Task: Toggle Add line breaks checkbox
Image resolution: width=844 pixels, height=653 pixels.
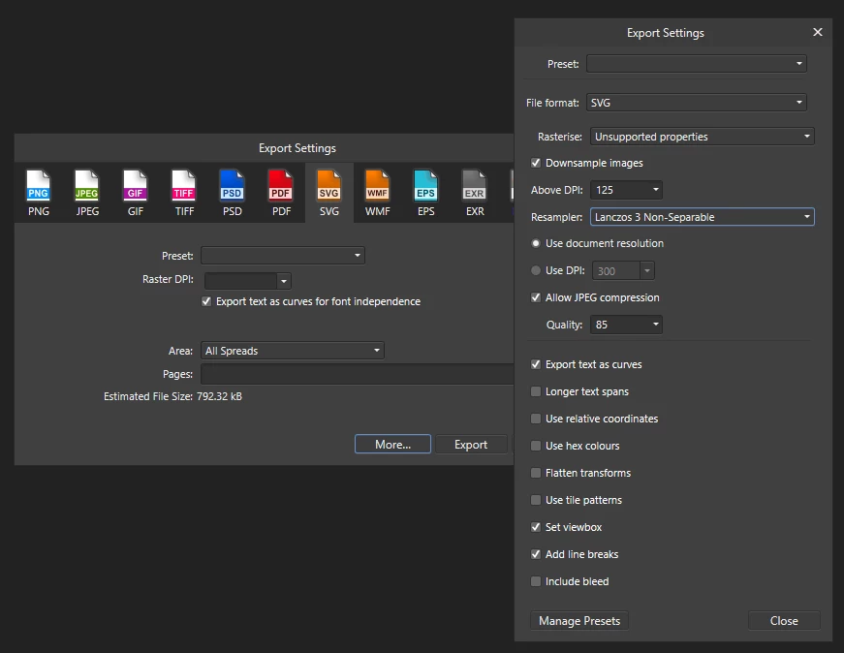Action: click(x=536, y=554)
